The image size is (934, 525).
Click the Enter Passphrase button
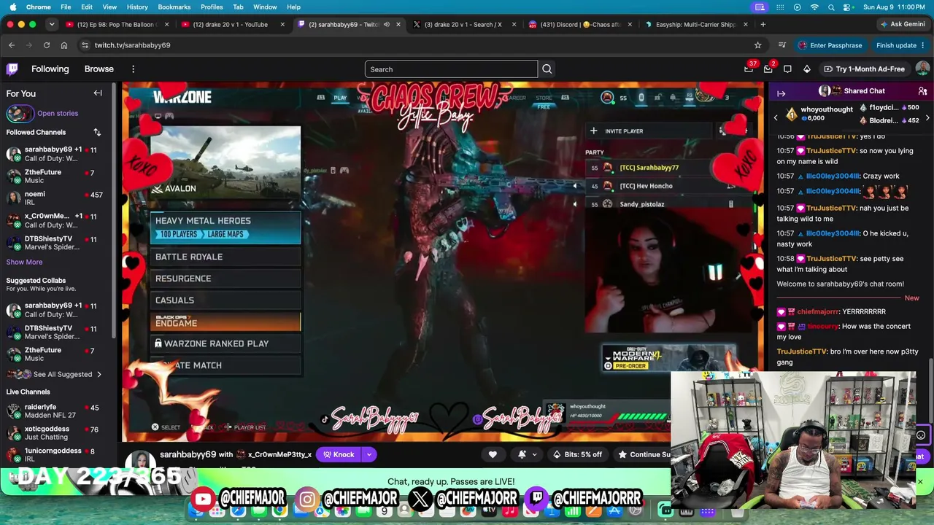click(x=830, y=45)
